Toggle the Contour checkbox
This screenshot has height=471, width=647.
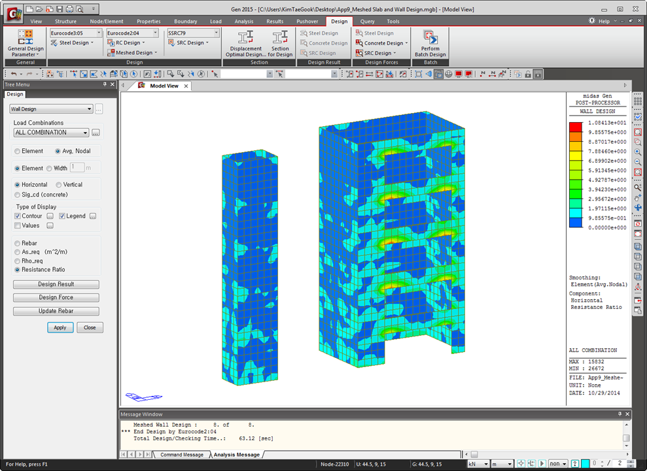coord(17,216)
